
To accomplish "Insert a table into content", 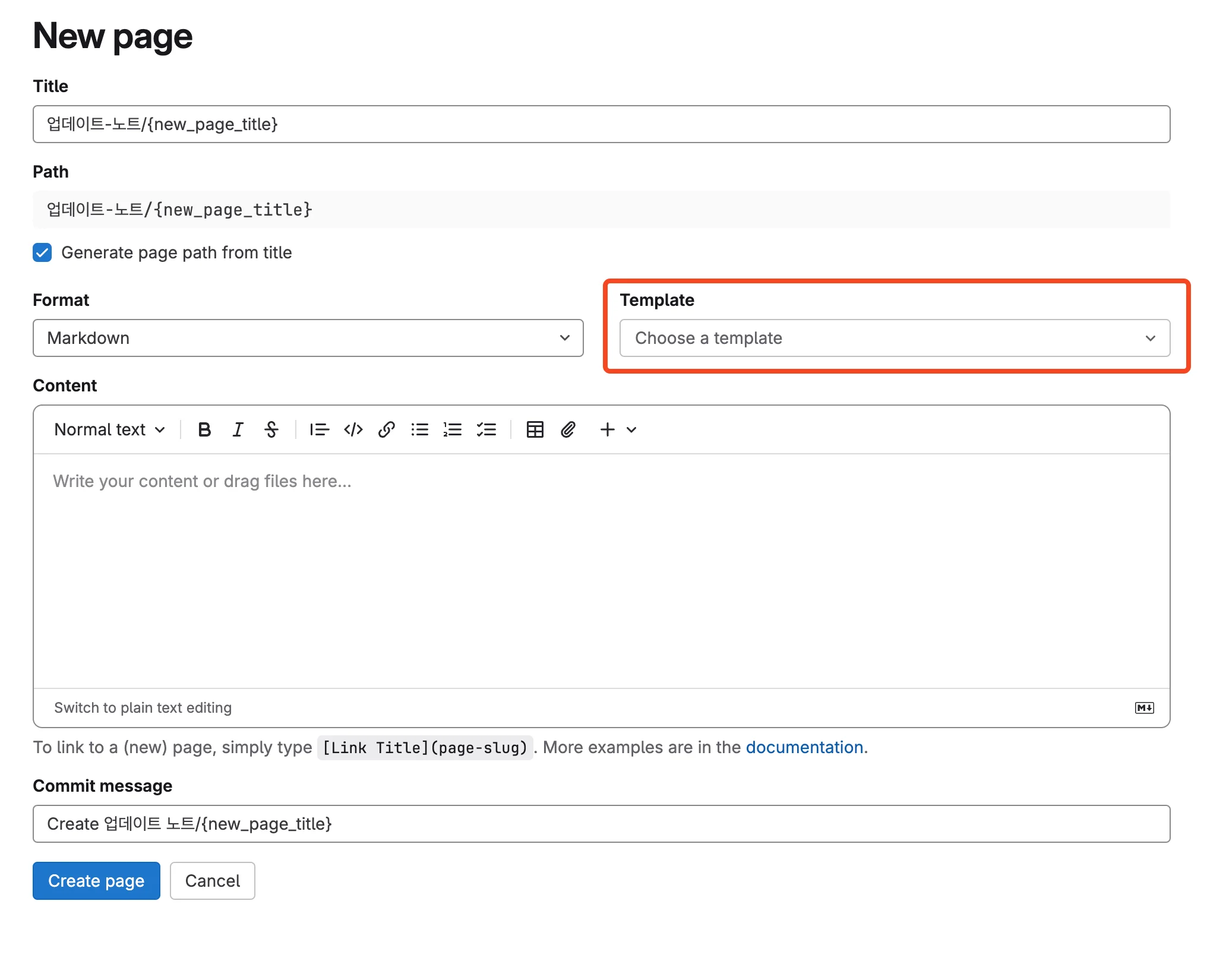I will (535, 429).
